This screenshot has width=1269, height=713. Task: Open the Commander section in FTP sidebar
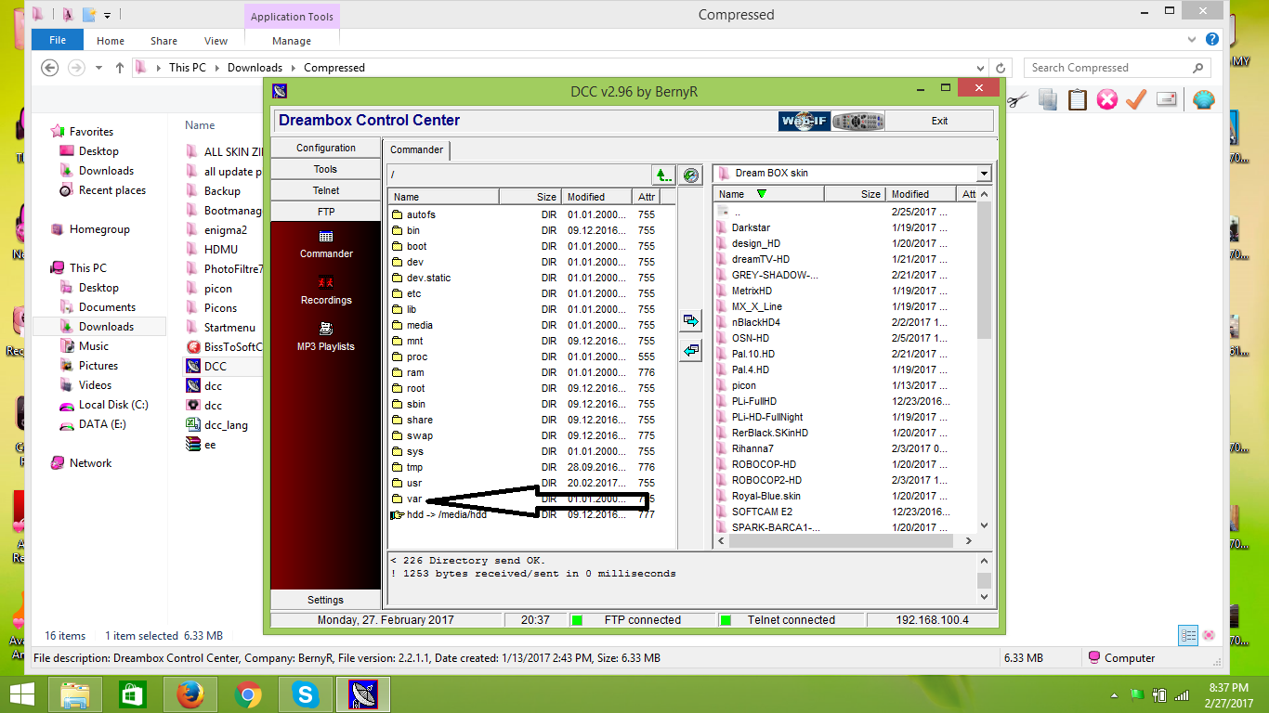click(x=326, y=244)
